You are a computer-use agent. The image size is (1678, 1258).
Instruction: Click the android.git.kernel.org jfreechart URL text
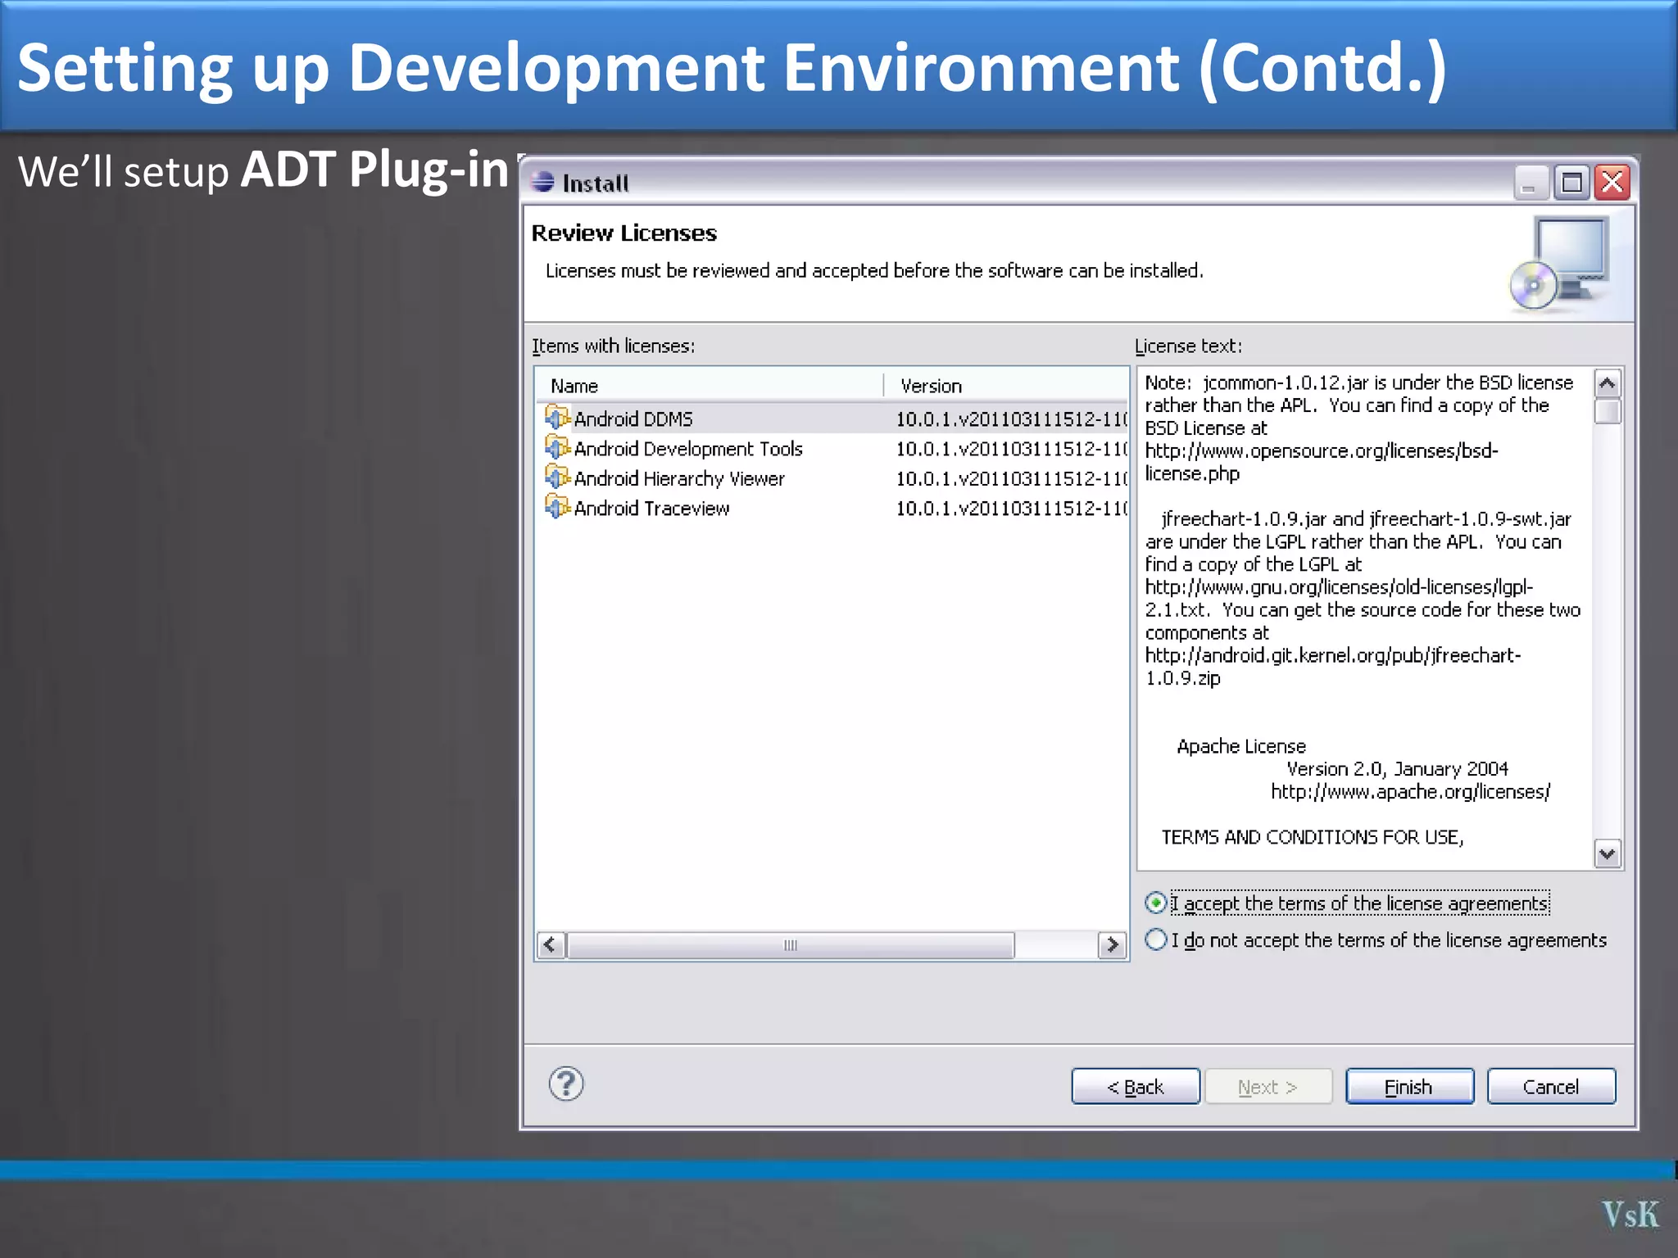click(1332, 667)
